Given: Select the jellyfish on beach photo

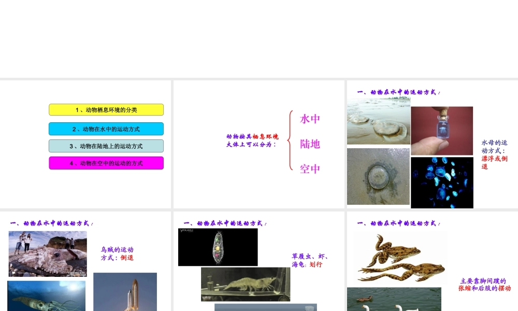Looking at the screenshot, I should point(379,121).
